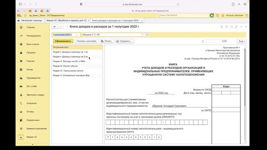Add this report to favorites star
This screenshot has width=267, height=150.
[67, 27]
